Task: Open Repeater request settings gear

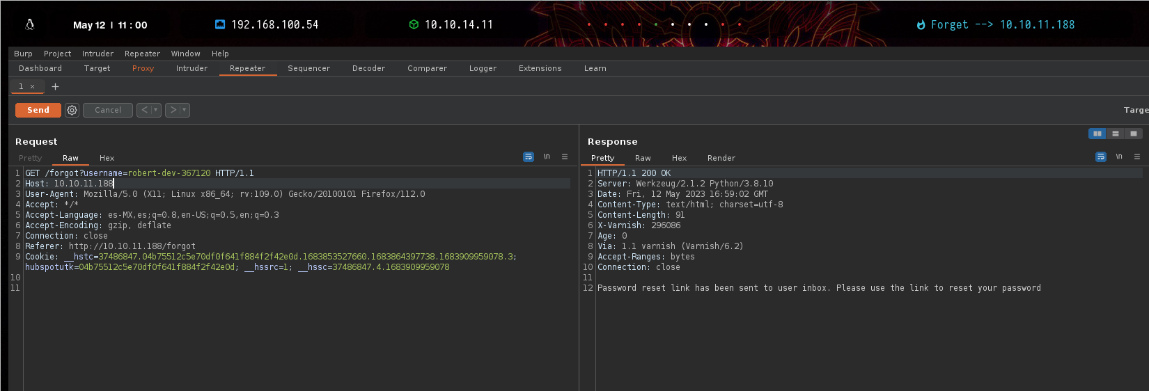Action: click(x=72, y=110)
